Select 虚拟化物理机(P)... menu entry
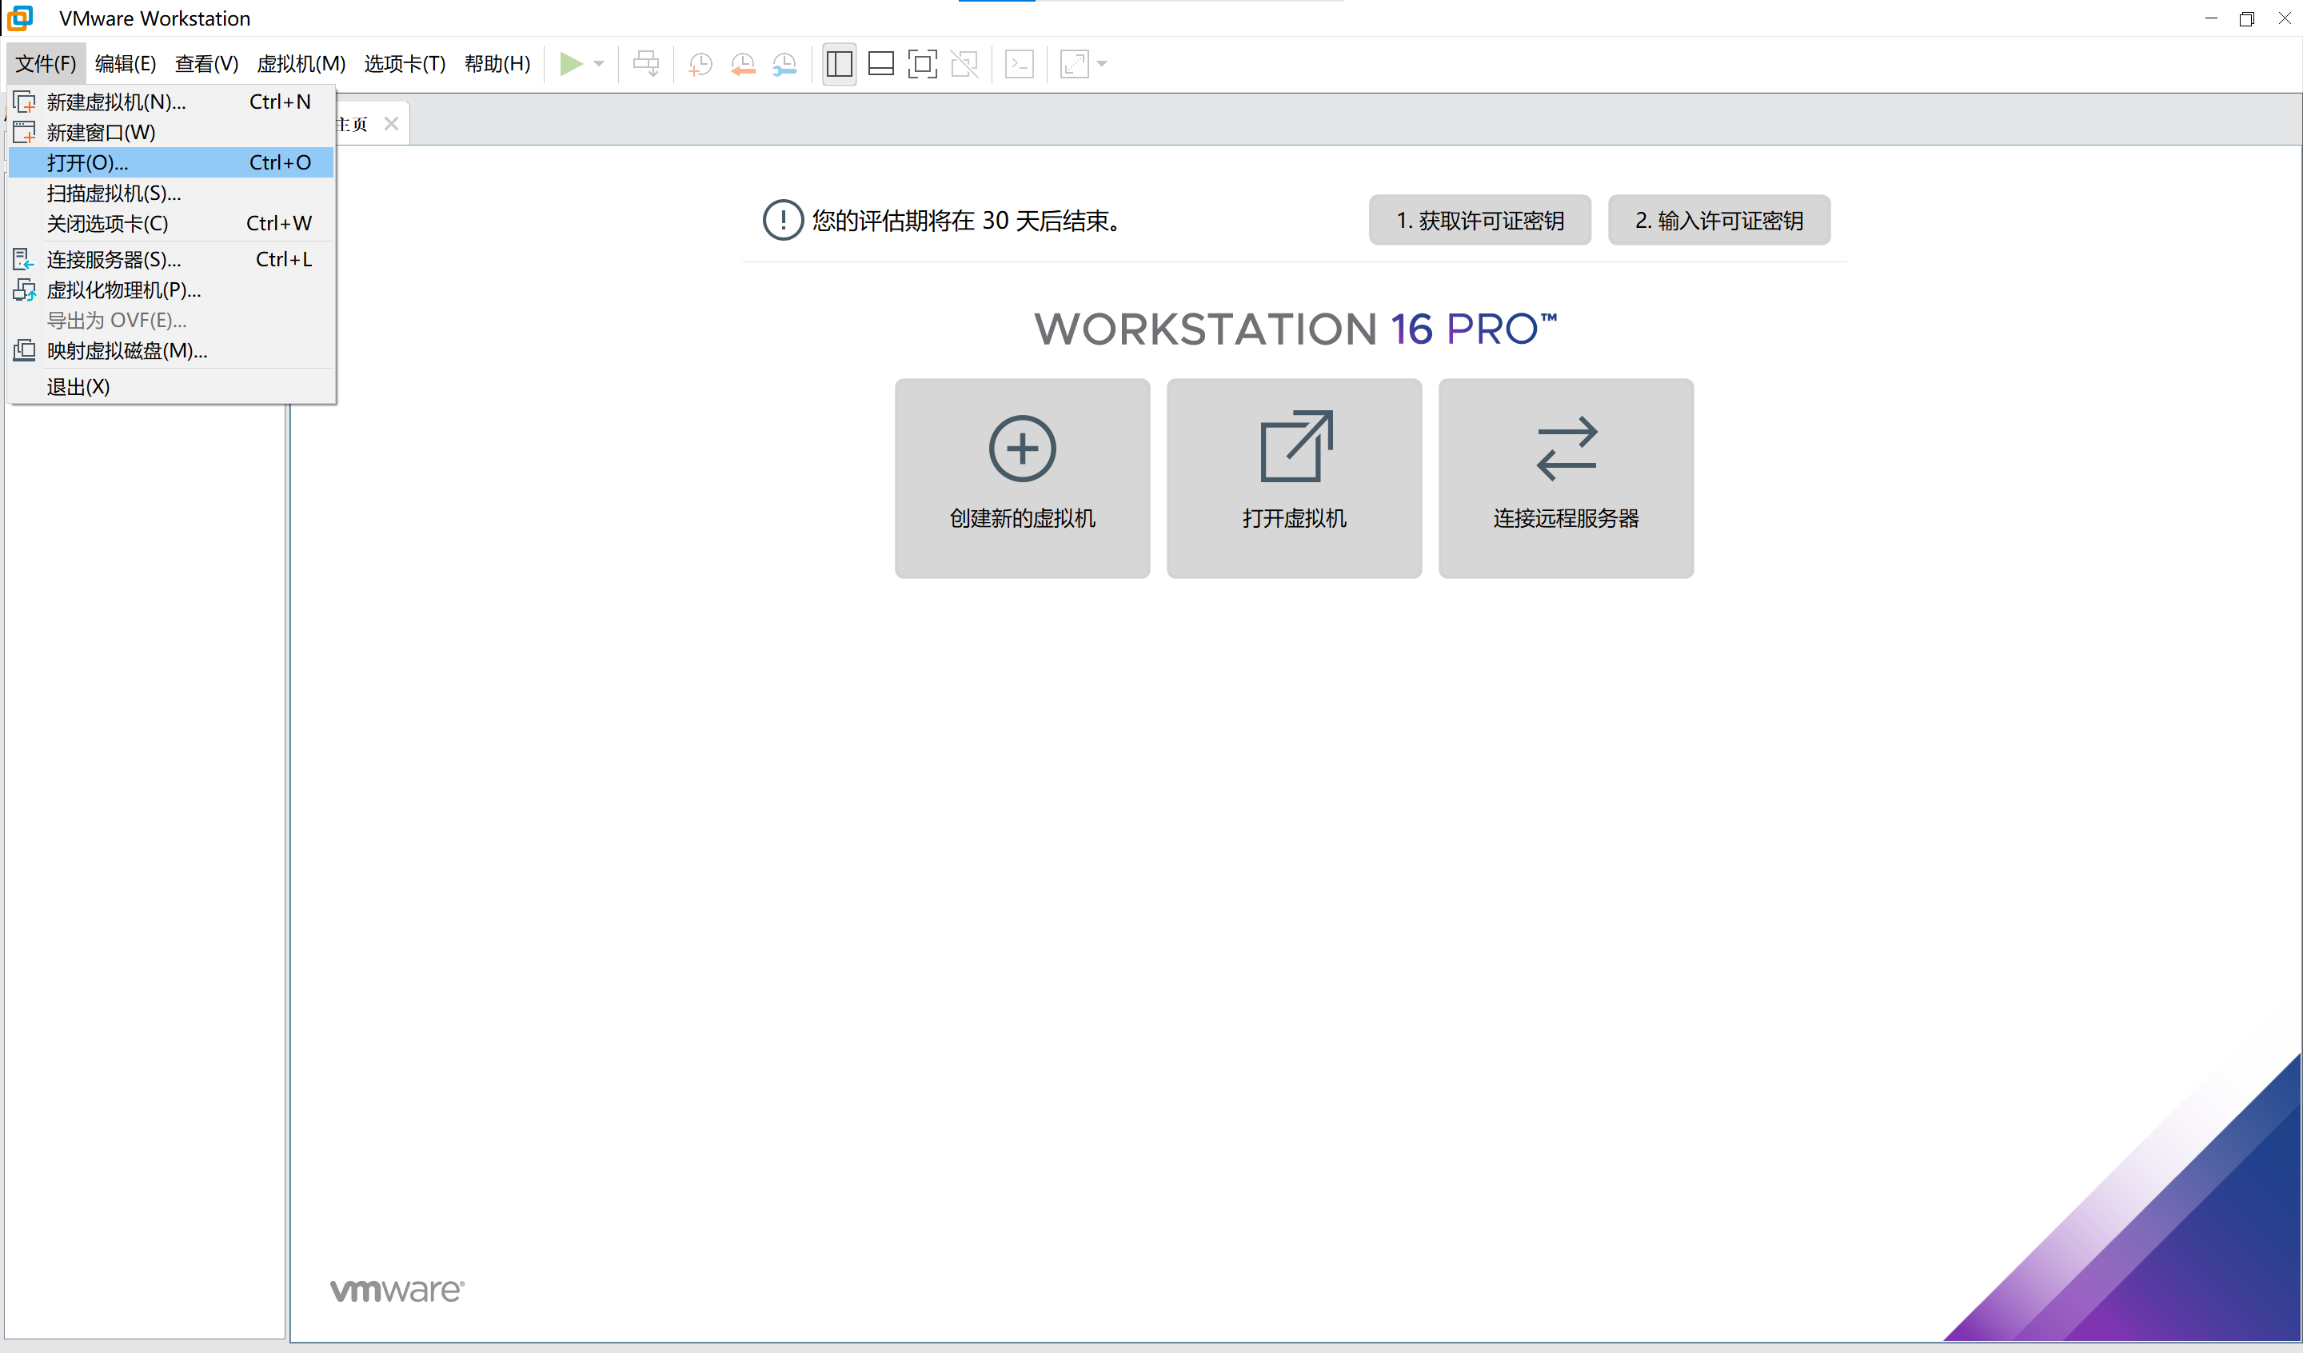This screenshot has width=2303, height=1353. click(172, 289)
